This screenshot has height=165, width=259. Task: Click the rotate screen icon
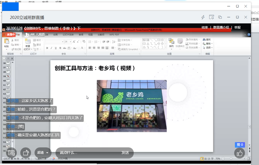[x=26, y=153]
